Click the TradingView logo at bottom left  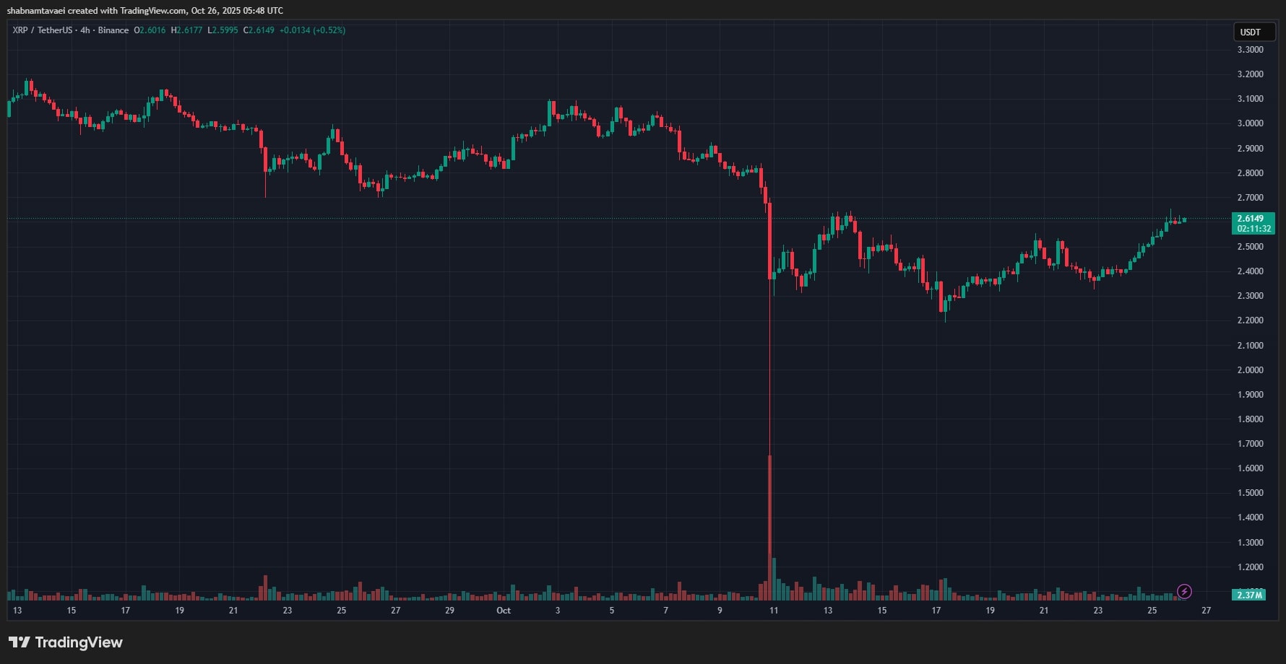(x=66, y=642)
